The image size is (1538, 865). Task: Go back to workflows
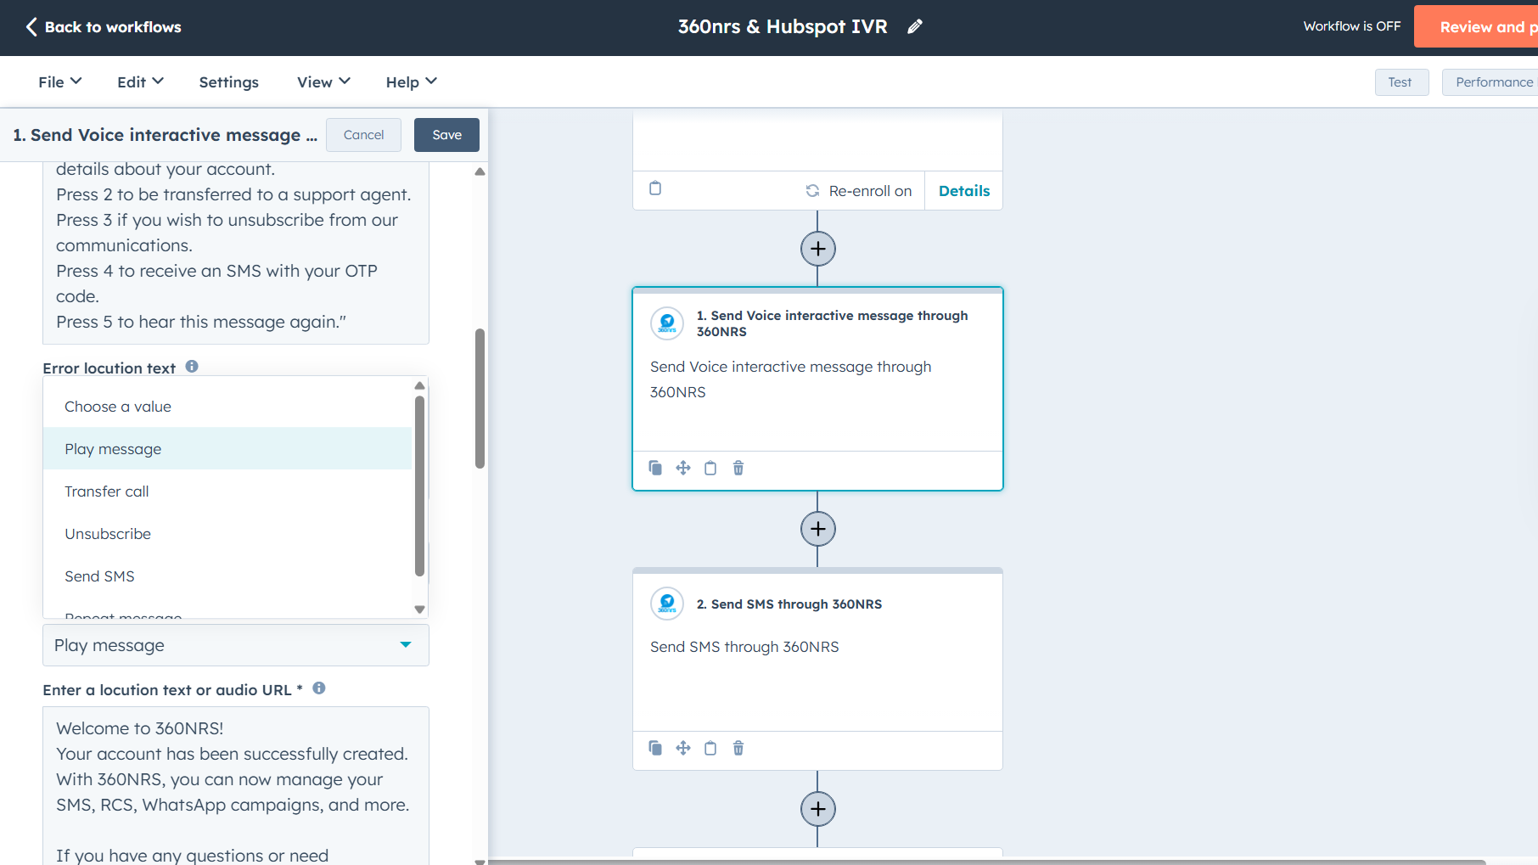[104, 27]
